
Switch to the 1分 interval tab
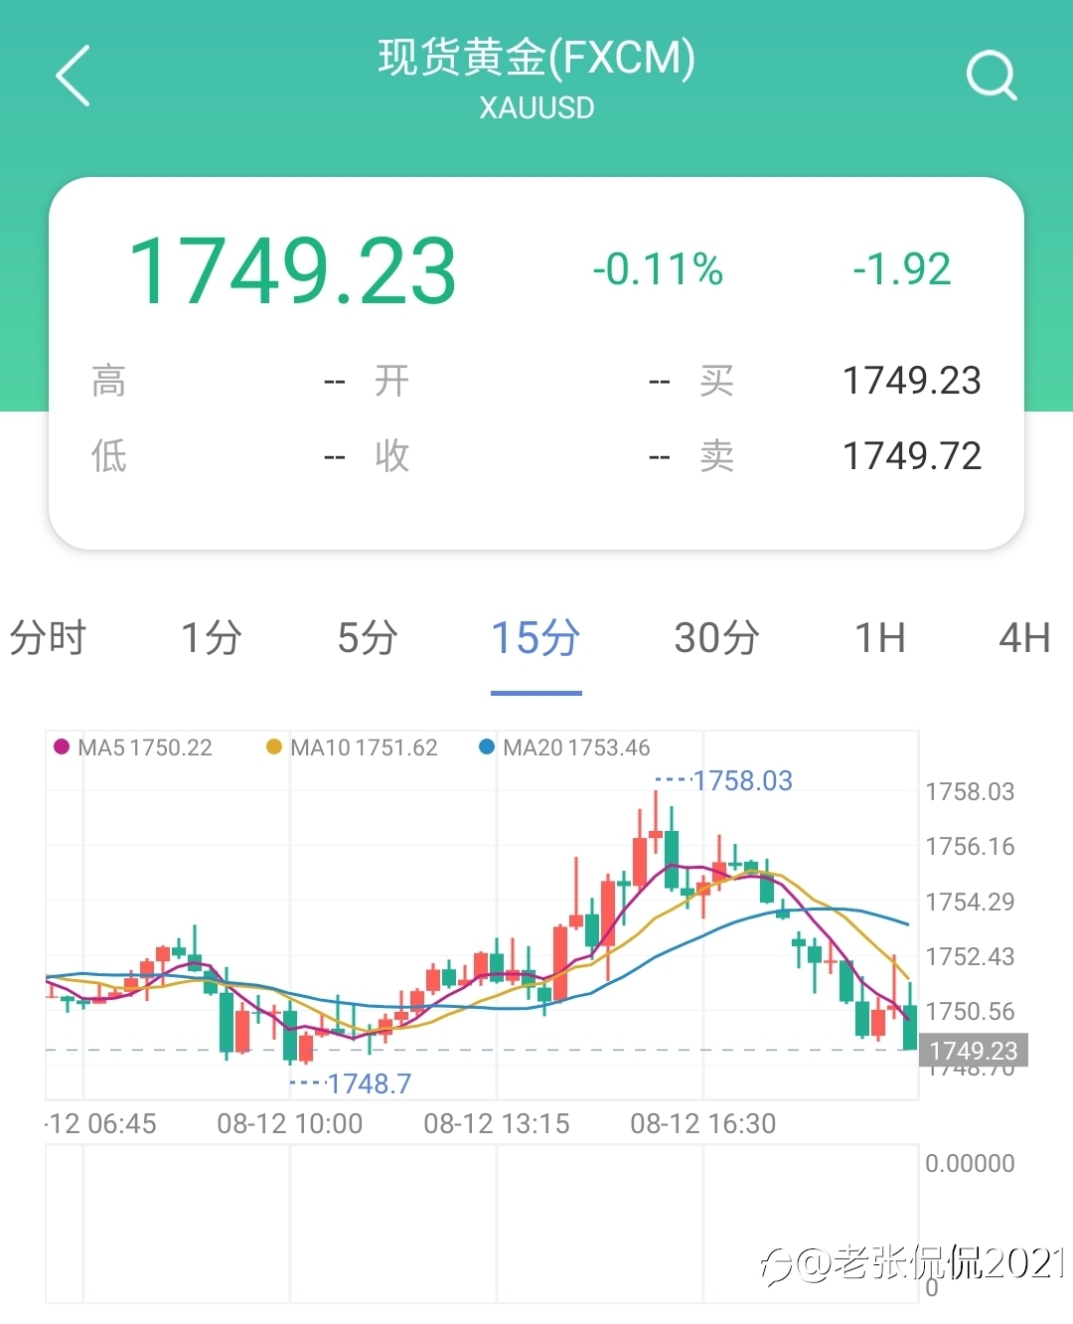click(212, 638)
